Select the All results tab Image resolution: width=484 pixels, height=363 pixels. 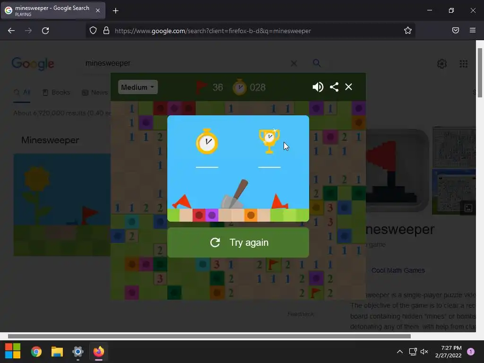[22, 93]
